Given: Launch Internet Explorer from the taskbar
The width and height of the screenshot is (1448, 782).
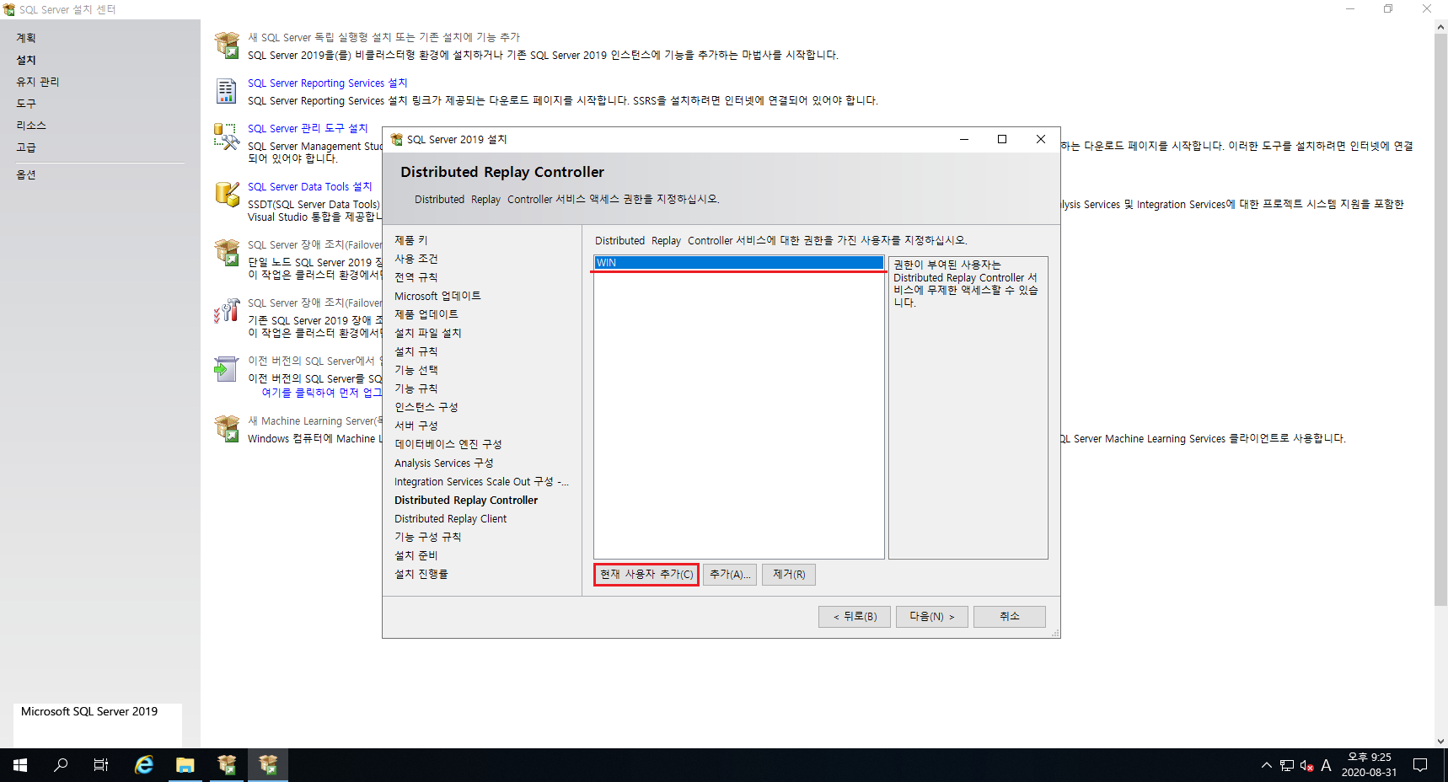Looking at the screenshot, I should point(144,765).
